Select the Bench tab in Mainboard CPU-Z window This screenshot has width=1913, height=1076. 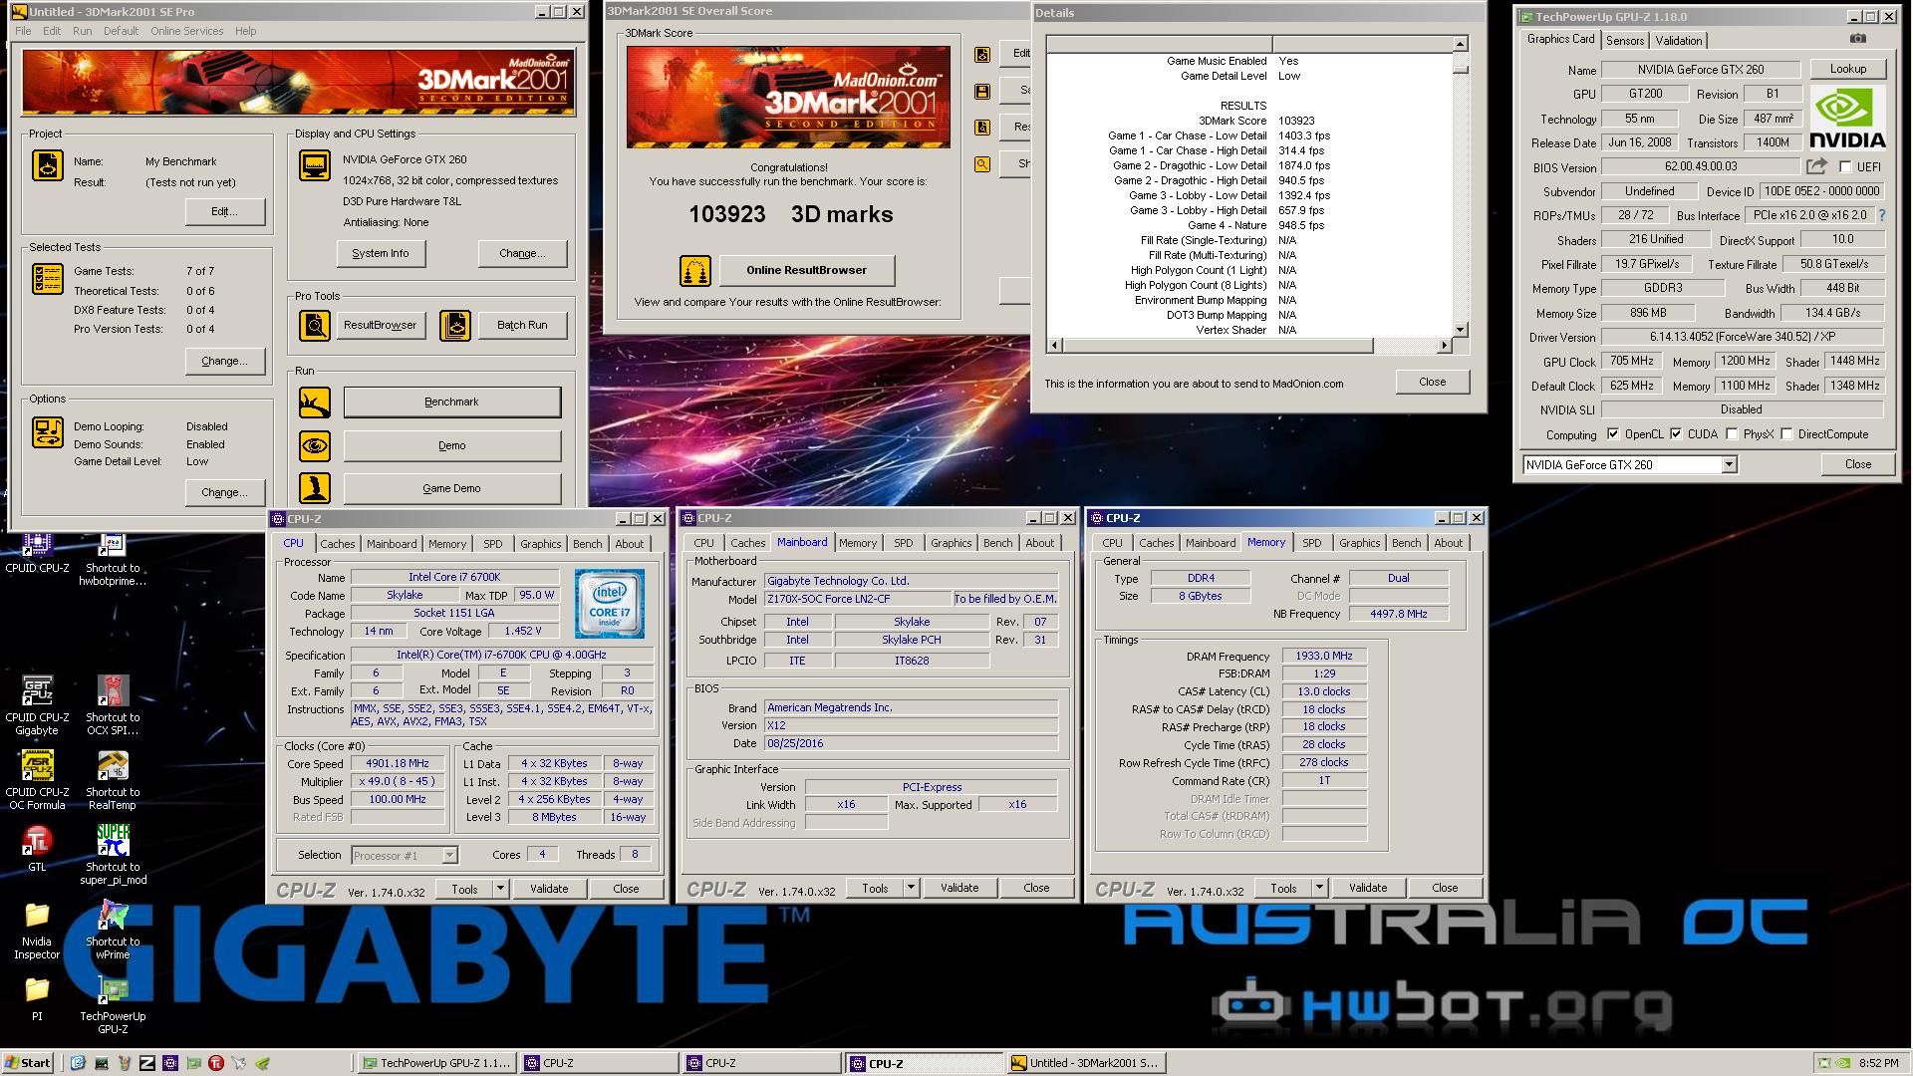997,543
